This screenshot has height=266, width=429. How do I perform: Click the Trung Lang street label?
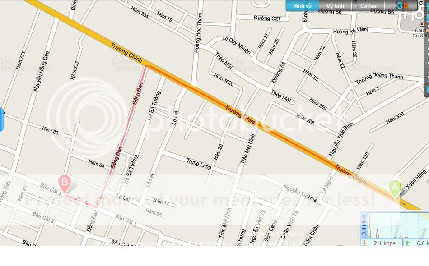click(199, 164)
